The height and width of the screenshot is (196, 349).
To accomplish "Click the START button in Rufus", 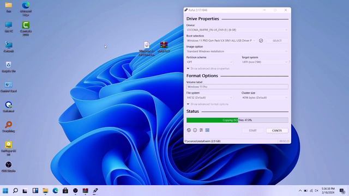I will pyautogui.click(x=252, y=131).
